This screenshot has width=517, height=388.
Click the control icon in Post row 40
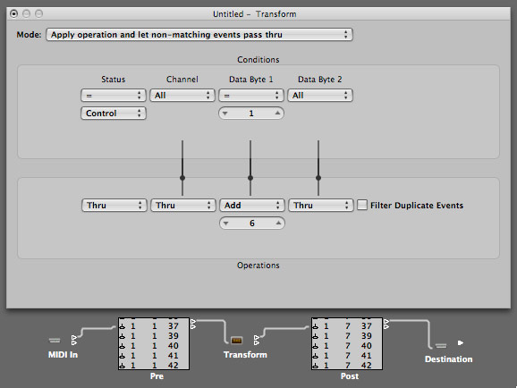[x=316, y=346]
